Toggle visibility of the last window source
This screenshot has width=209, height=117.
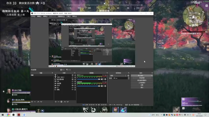pos(73,89)
